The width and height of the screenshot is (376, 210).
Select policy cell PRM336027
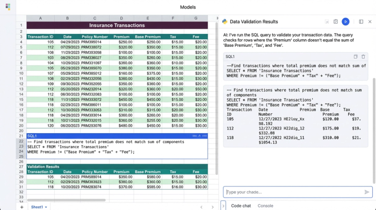coord(95,58)
